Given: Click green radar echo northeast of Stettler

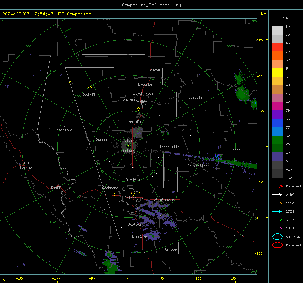Looking at the screenshot, I should coord(243,94).
